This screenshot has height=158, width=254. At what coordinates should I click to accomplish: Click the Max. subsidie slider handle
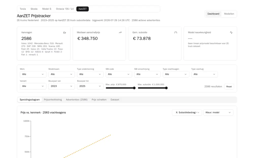point(166,88)
